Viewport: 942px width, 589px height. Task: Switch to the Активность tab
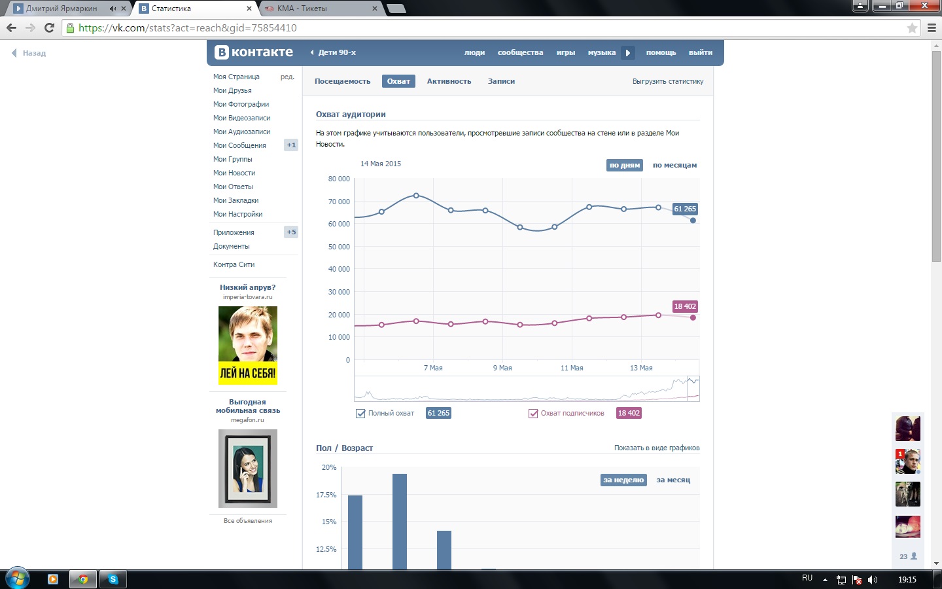[449, 82]
